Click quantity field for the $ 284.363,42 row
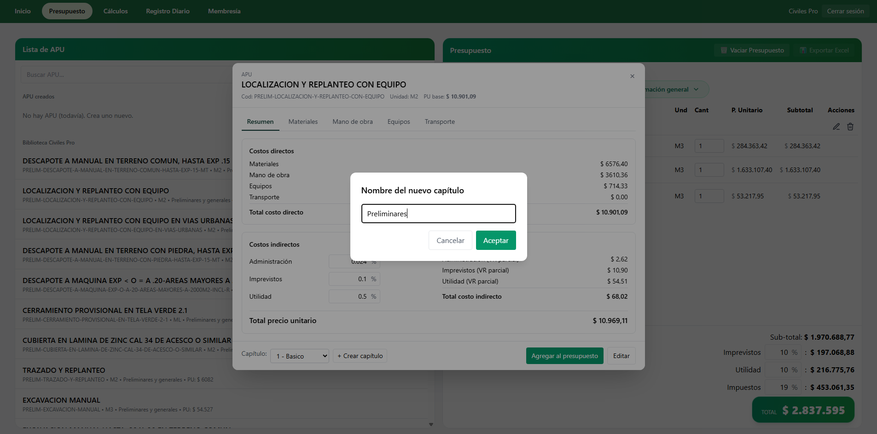 click(x=709, y=146)
